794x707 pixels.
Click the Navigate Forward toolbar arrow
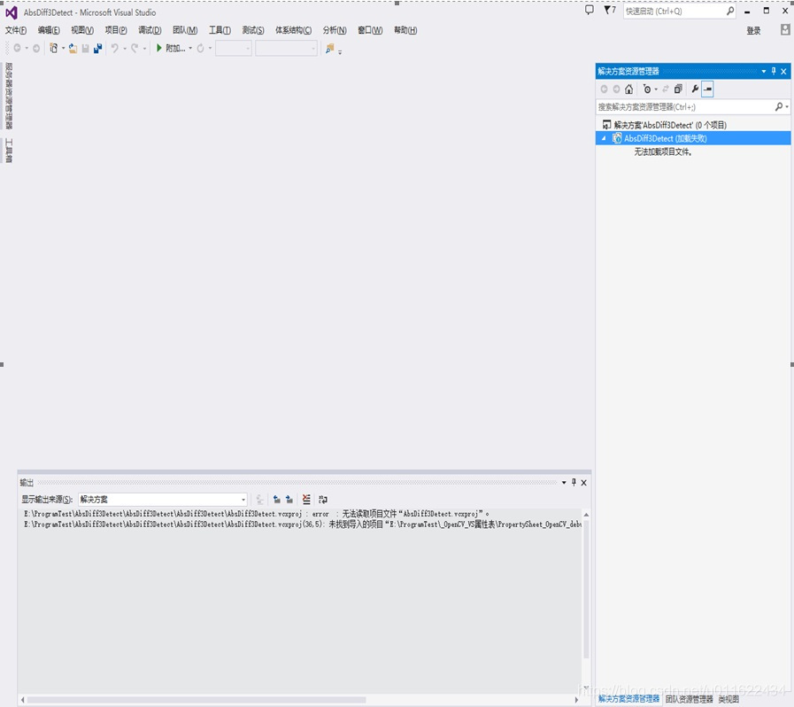(36, 48)
